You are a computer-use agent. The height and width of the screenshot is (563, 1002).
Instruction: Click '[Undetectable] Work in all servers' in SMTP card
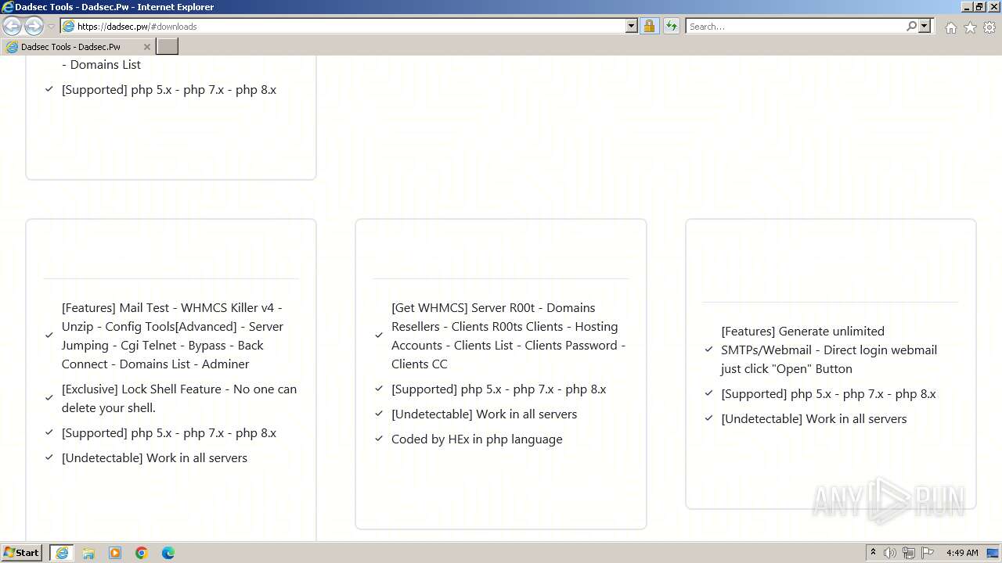point(813,418)
